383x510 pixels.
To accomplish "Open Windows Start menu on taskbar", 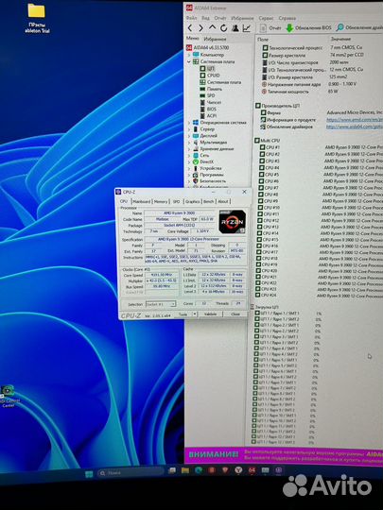I will (89, 474).
